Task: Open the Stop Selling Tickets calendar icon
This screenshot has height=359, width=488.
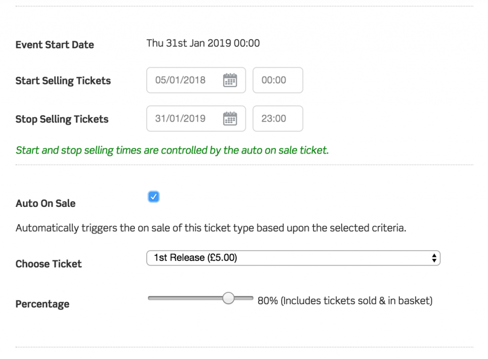Action: [230, 118]
